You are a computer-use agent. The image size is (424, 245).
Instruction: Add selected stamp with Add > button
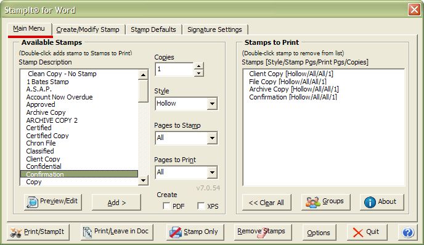[116, 202]
